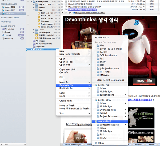The width and height of the screenshot is (160, 146).
Task: Select the Mactuts+ feed
Action: 45,21
